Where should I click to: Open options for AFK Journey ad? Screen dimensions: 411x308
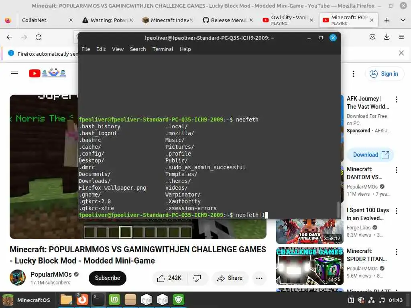pos(396,99)
